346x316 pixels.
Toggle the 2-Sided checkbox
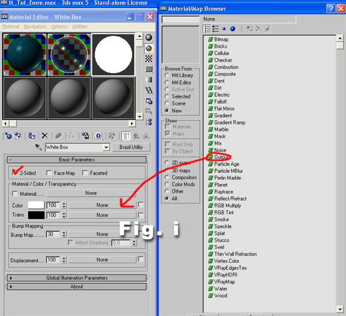click(15, 172)
